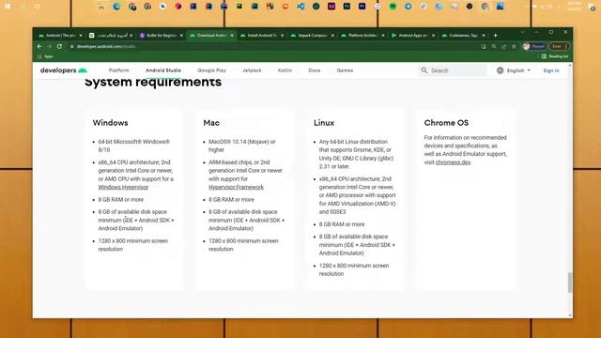Open the Apps bookmark shortcut
The width and height of the screenshot is (601, 338).
click(x=45, y=56)
